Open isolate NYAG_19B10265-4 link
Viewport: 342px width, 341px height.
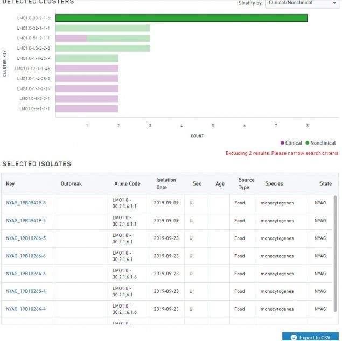[x=26, y=291]
